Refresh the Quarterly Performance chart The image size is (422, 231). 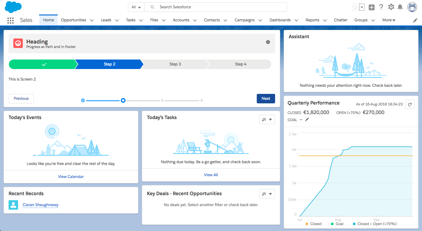(410, 104)
